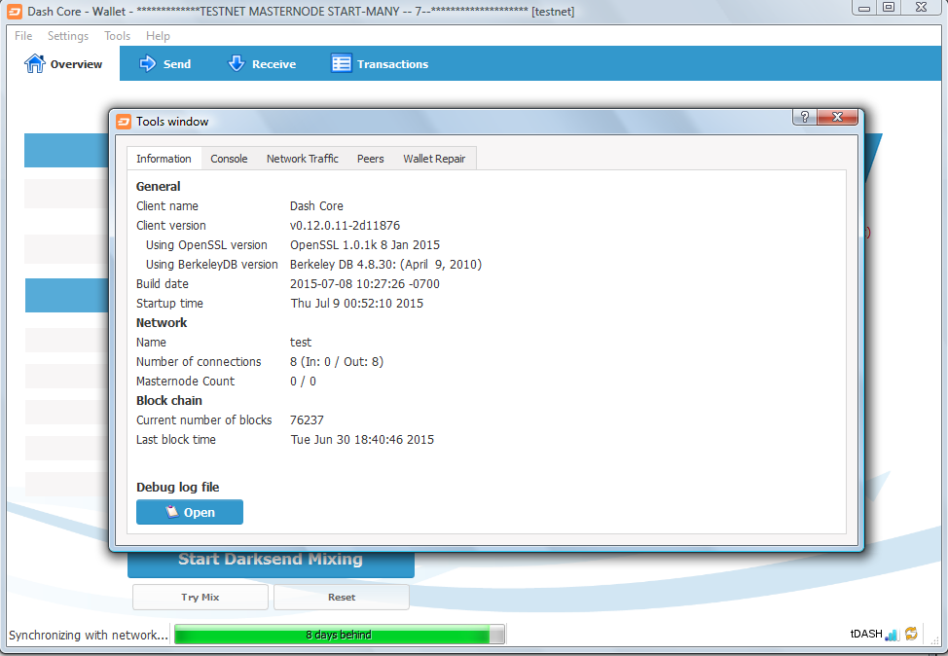Image resolution: width=948 pixels, height=656 pixels.
Task: Click the Overview house icon
Action: (34, 63)
